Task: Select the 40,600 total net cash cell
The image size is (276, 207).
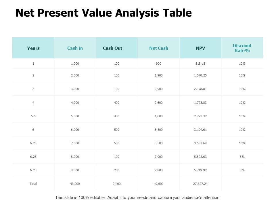Action: point(159,183)
